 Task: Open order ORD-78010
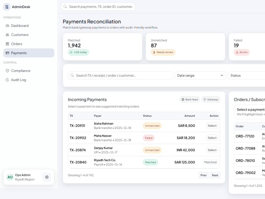coord(245,161)
